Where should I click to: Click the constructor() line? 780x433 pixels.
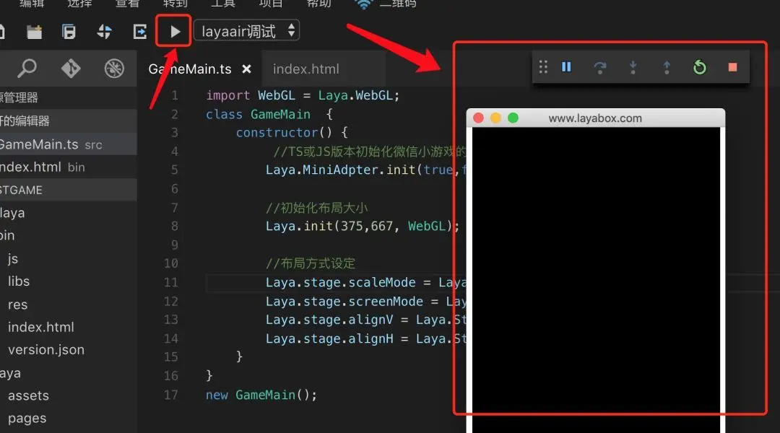(x=292, y=133)
